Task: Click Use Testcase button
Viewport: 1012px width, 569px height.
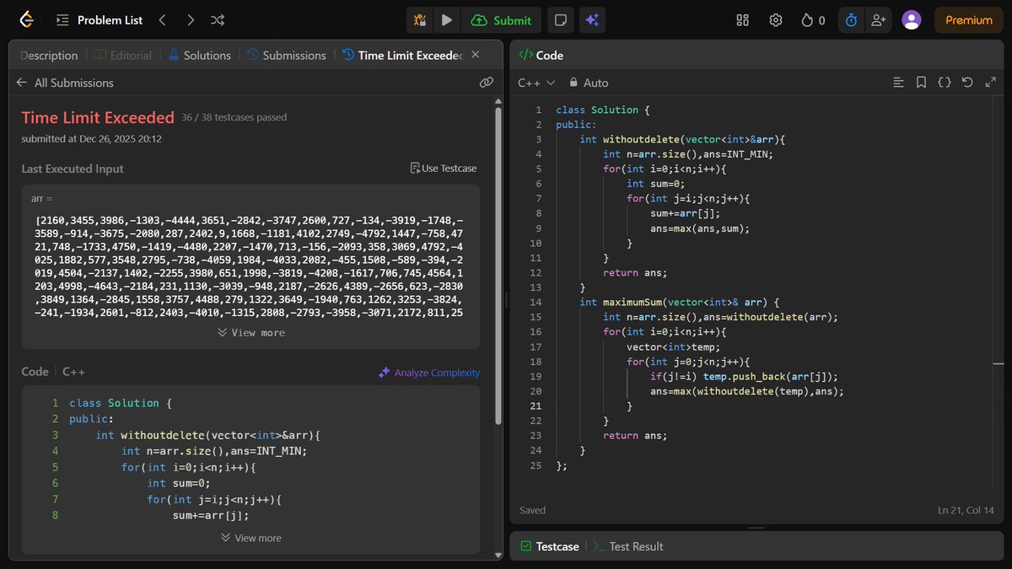Action: coord(443,169)
